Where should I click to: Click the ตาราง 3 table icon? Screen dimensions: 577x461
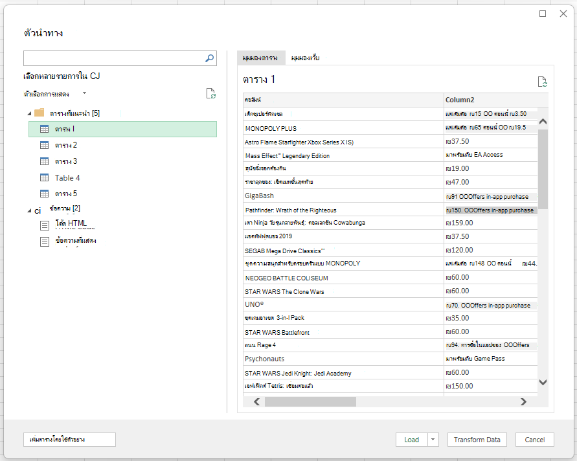(44, 161)
